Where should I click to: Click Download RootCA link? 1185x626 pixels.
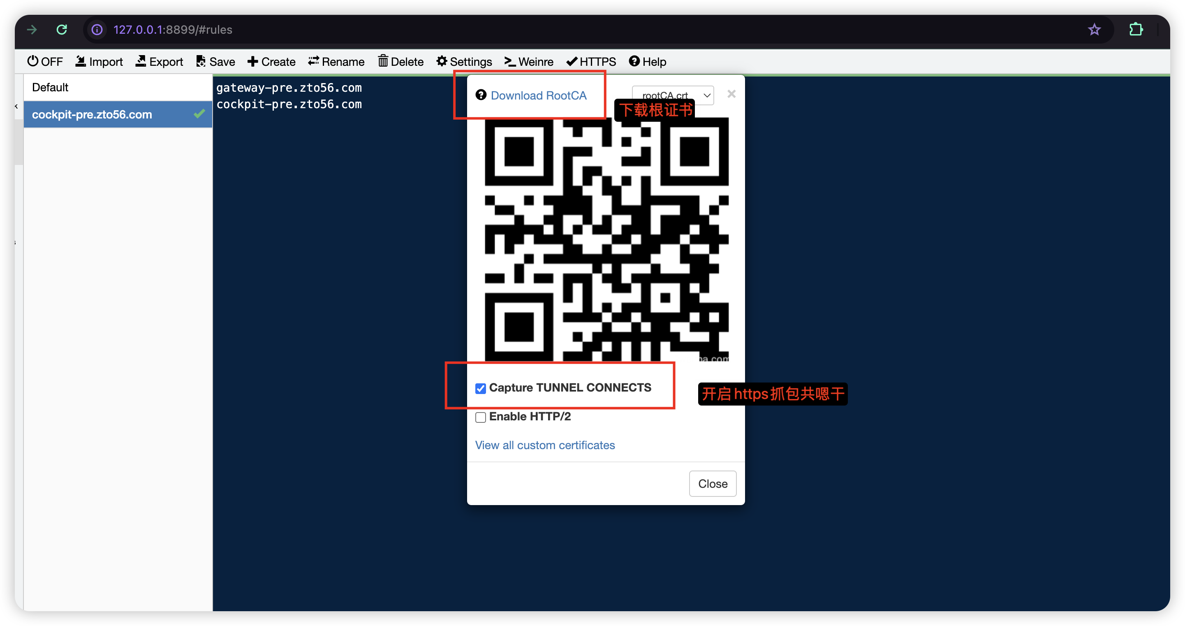pyautogui.click(x=538, y=95)
